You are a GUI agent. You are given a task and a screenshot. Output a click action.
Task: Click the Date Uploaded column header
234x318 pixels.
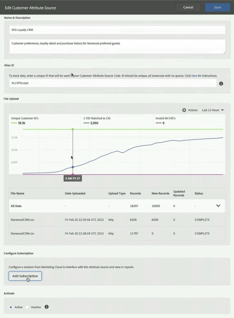pos(75,193)
